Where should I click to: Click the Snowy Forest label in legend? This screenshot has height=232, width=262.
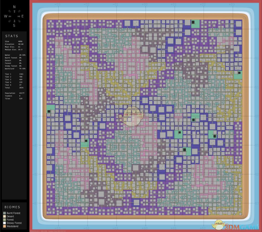coord(14,223)
